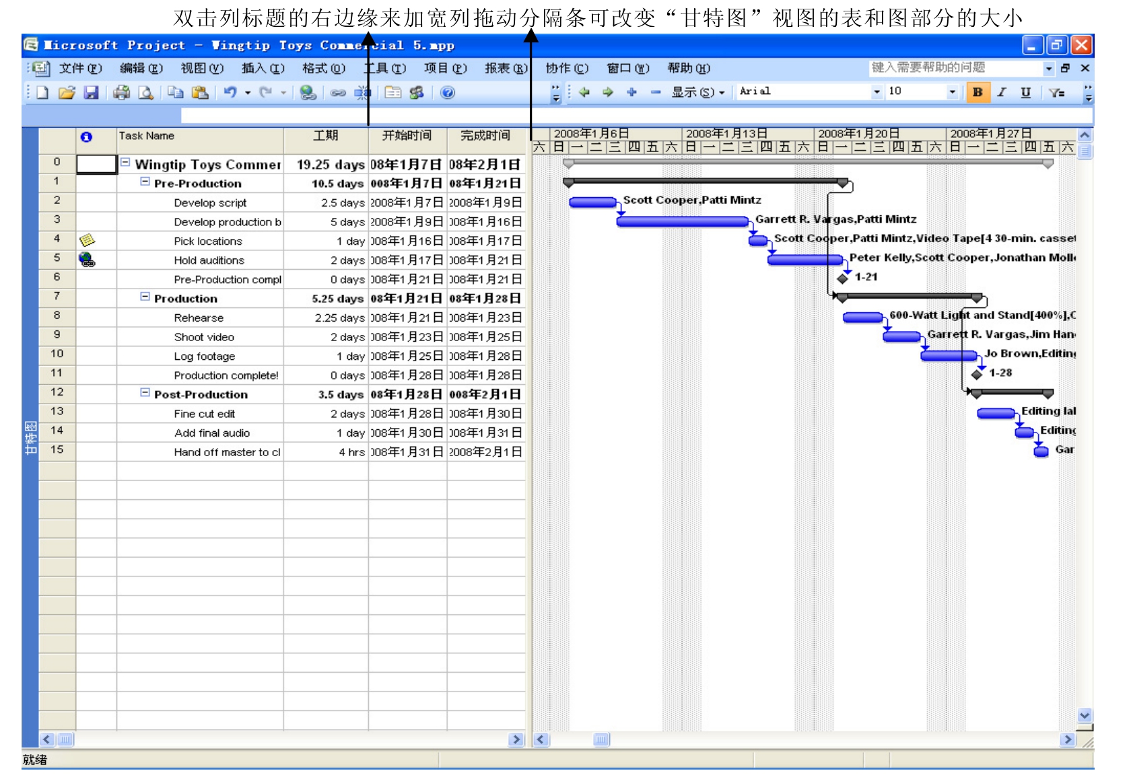Image resolution: width=1131 pixels, height=775 pixels.
Task: Copy the selected cell
Action: tap(175, 93)
